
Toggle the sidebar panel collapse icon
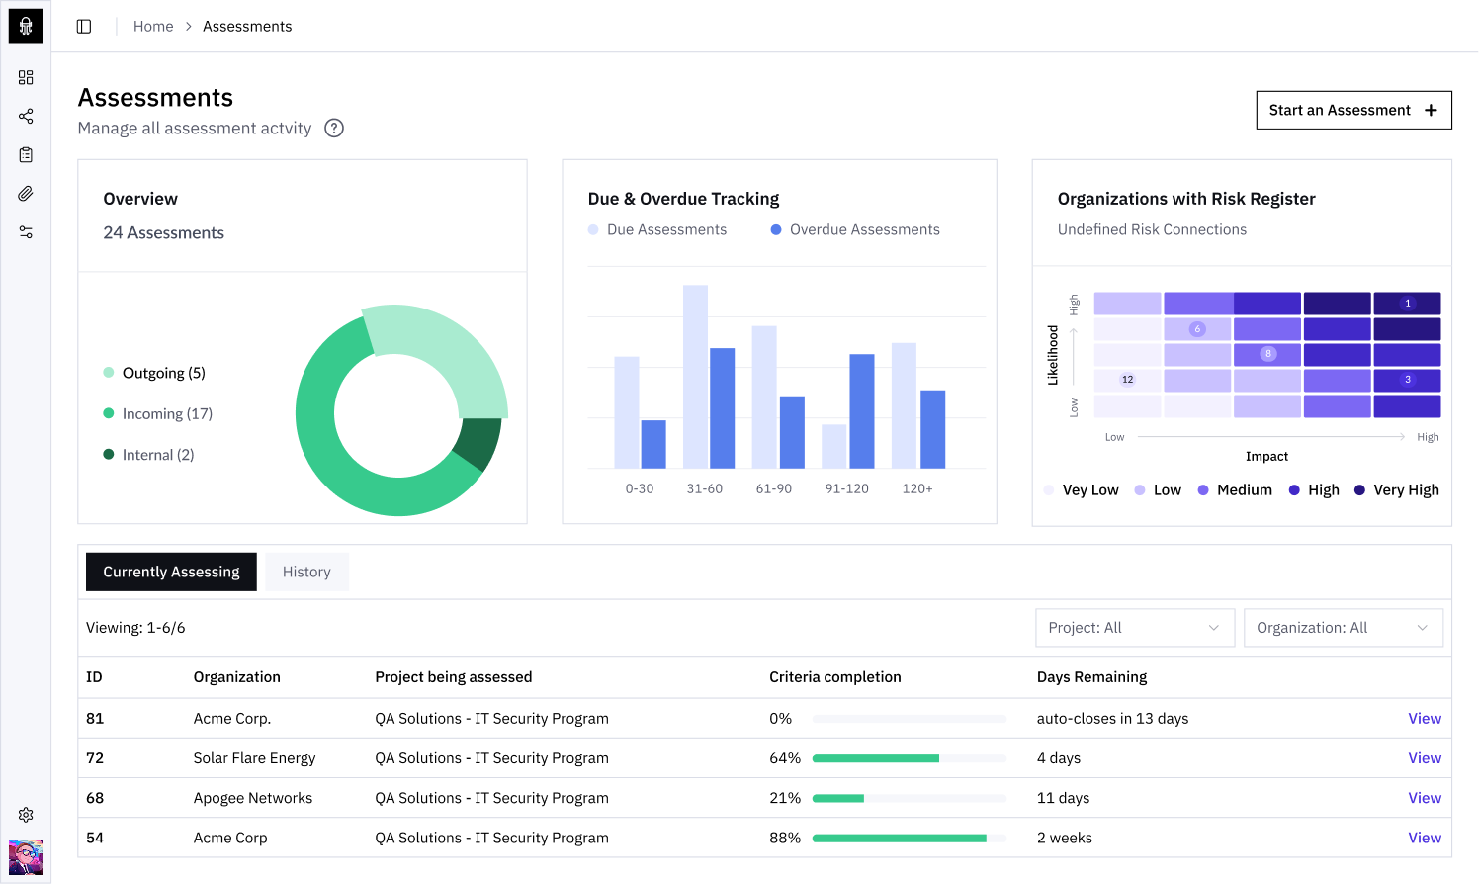tap(84, 27)
